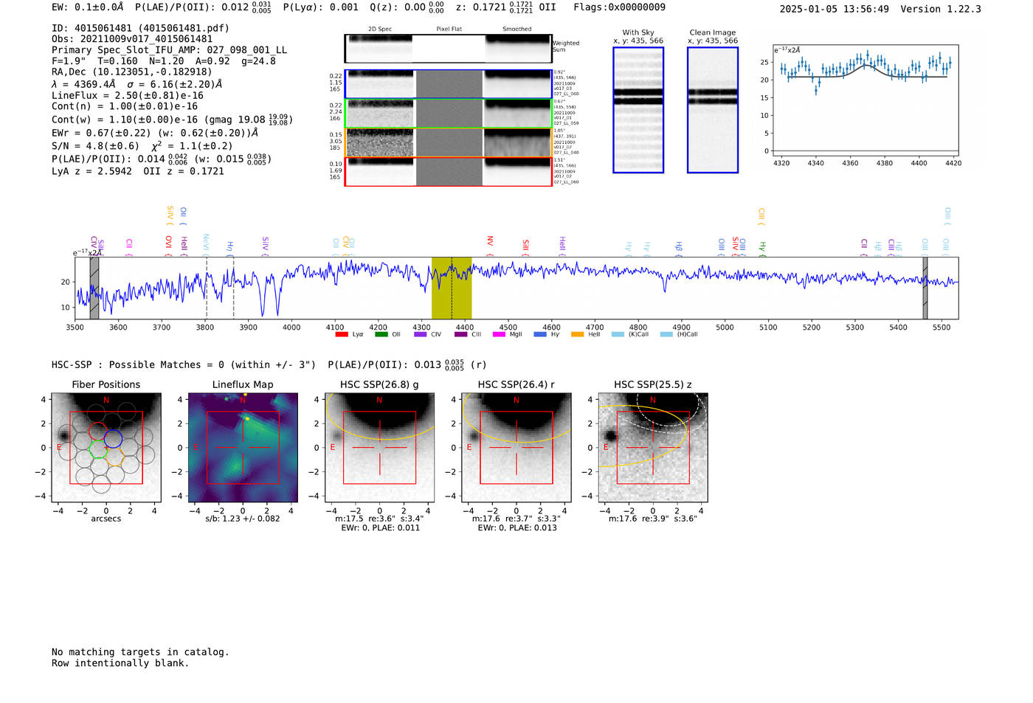Click the gray hatched band near 5460 Å
The image size is (1033, 703).
[x=925, y=288]
